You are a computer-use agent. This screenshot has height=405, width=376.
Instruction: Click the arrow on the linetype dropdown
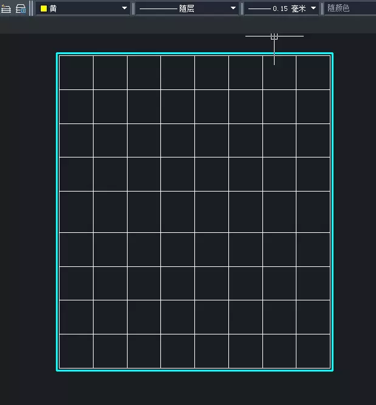pyautogui.click(x=233, y=9)
